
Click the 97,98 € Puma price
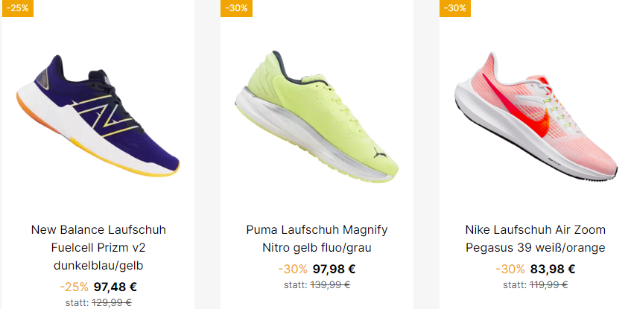click(334, 269)
